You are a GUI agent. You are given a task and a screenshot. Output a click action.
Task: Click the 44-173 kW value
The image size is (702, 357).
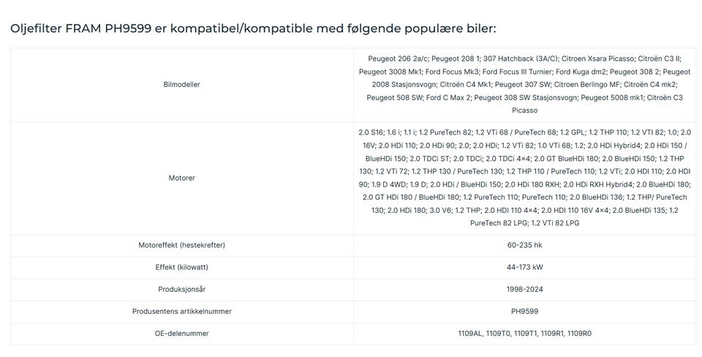524,267
